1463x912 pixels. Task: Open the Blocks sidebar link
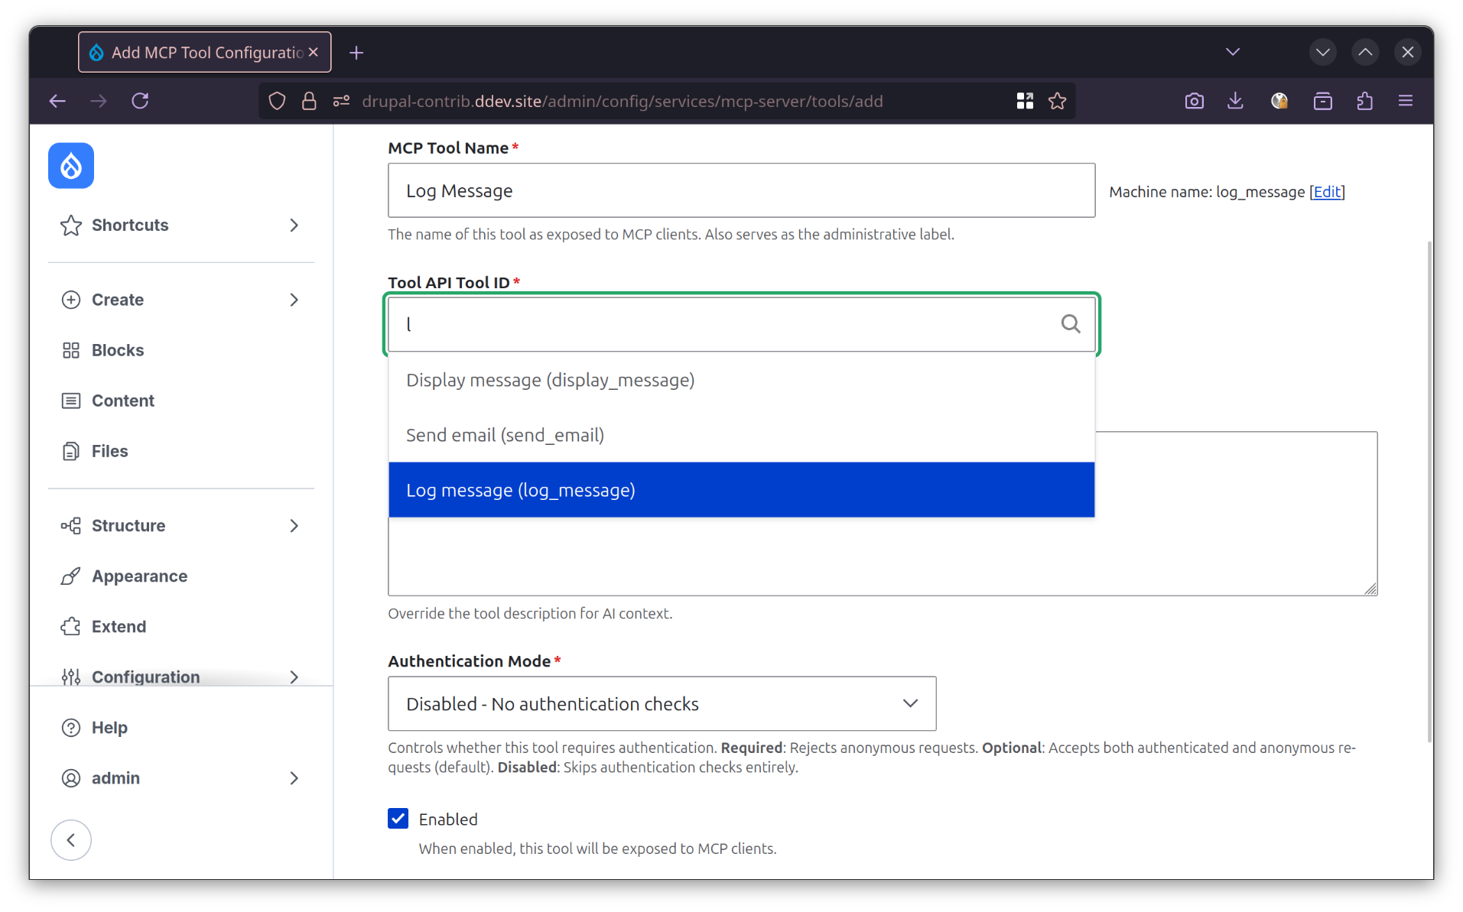(x=118, y=350)
